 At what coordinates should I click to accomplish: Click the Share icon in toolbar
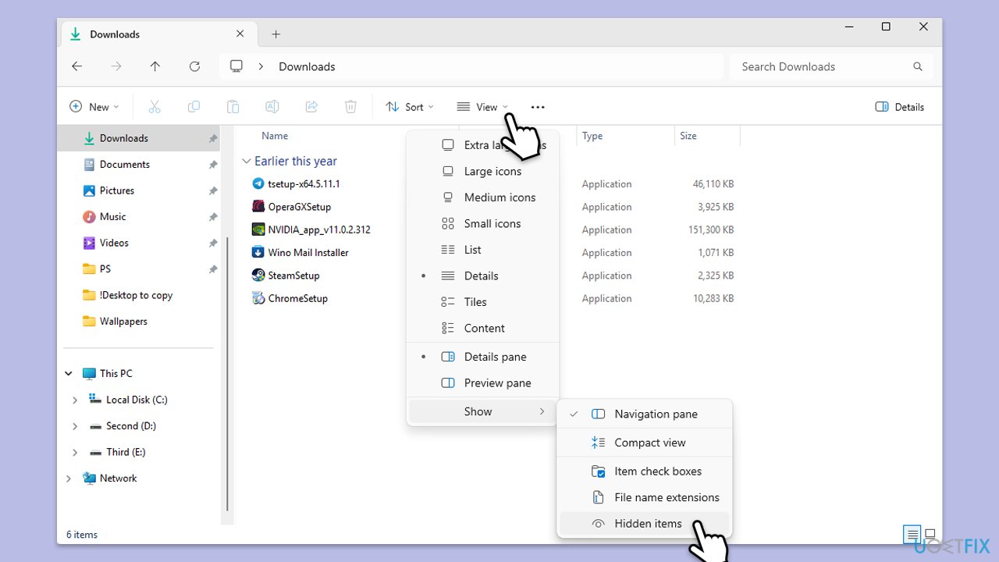pyautogui.click(x=311, y=107)
